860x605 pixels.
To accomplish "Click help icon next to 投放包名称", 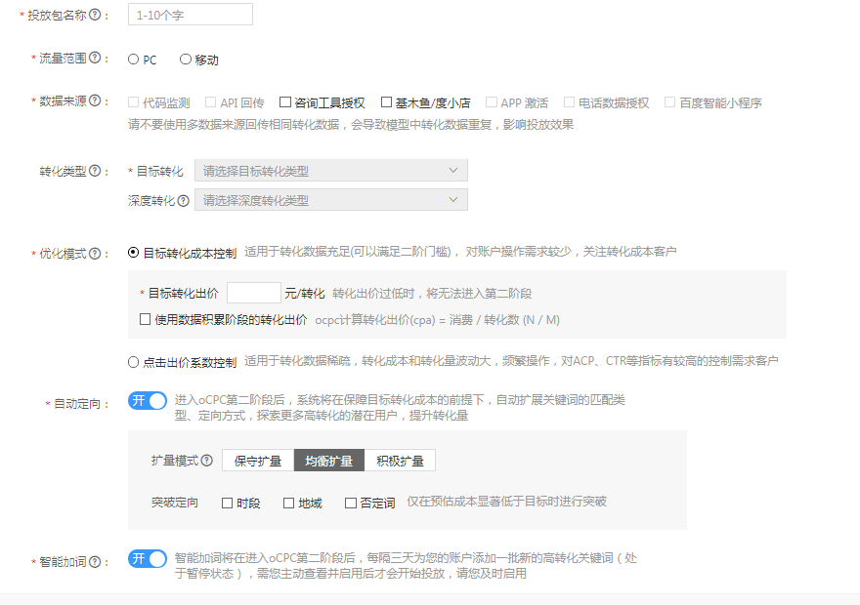I will pyautogui.click(x=93, y=16).
